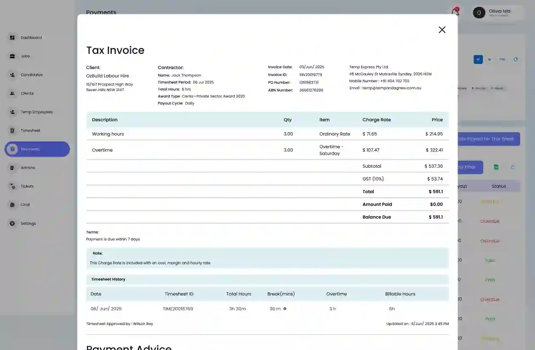Click the Tickets icon in the sidebar

point(12,186)
